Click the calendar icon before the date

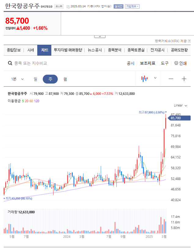[x=68, y=7]
